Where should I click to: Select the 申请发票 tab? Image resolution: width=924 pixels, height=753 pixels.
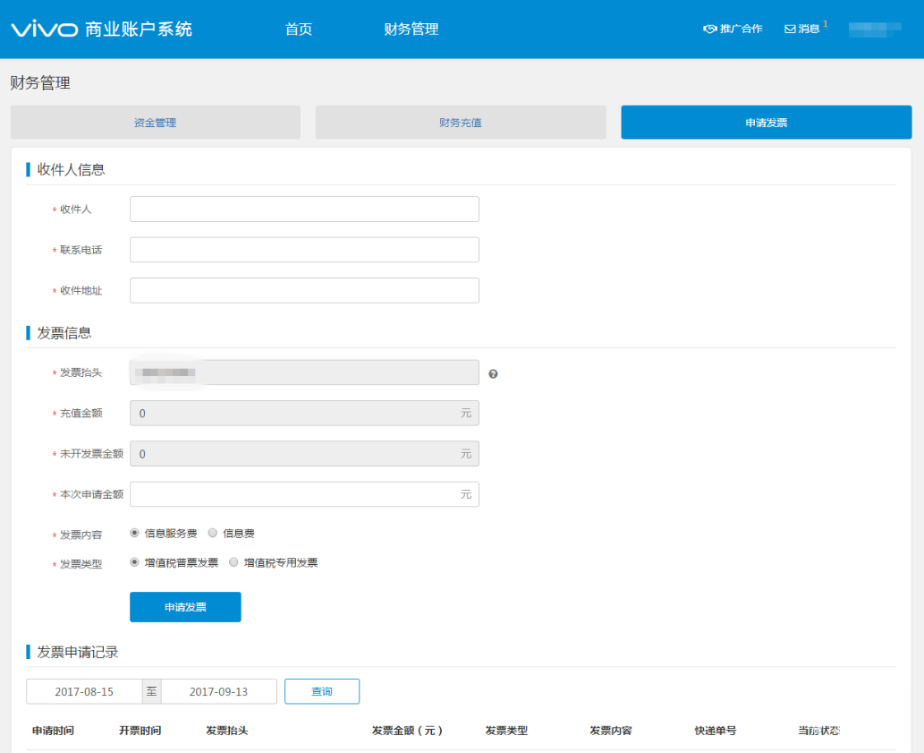coord(766,122)
